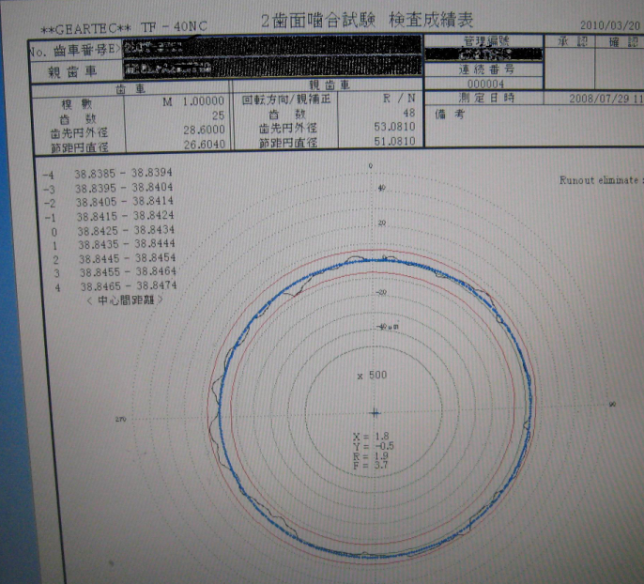Click the rank 1 range 38.8435 - 38.8444
Image resolution: width=644 pixels, height=584 pixels.
point(127,244)
